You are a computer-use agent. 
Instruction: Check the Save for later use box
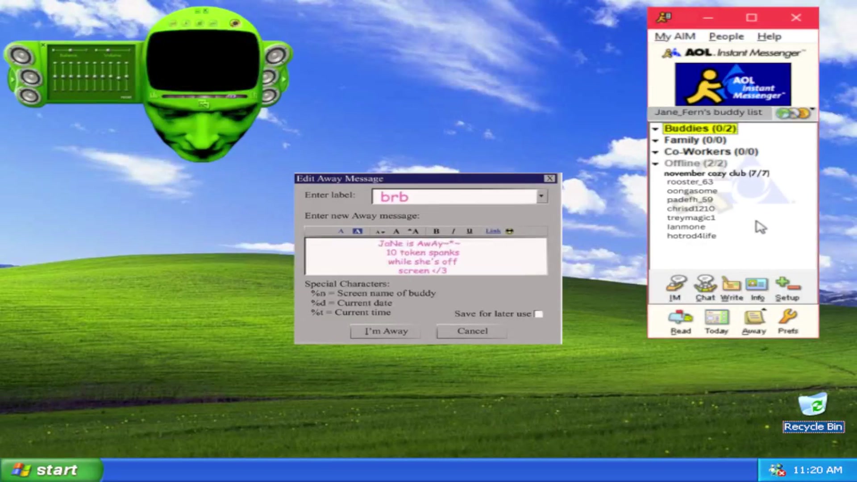pos(539,314)
